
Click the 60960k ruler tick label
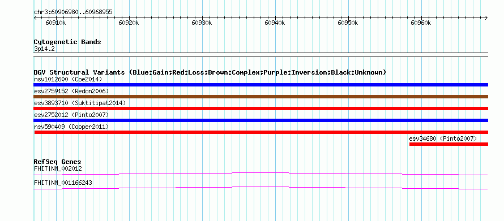coord(421,23)
